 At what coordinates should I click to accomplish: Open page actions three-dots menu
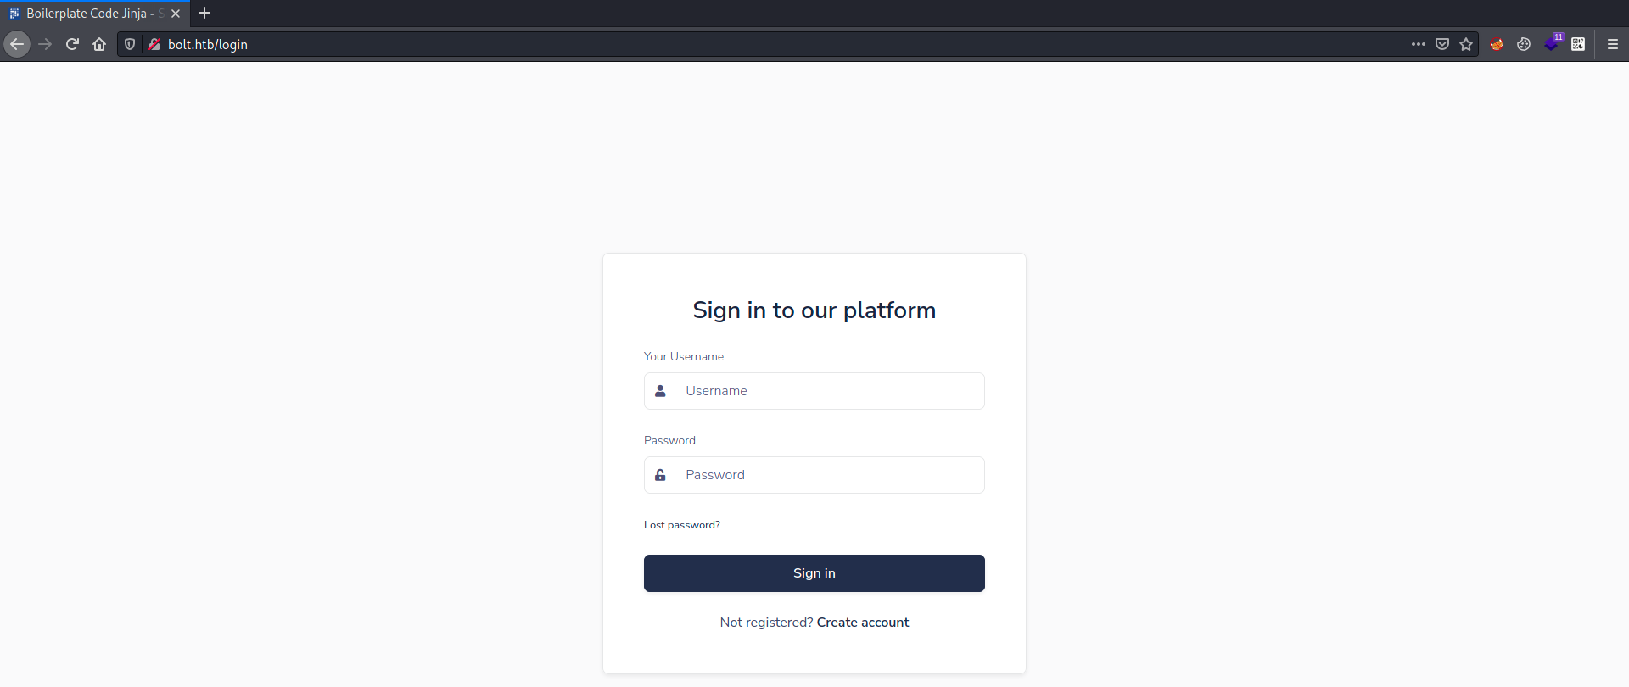tap(1419, 44)
